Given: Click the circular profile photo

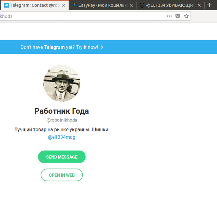Looking at the screenshot, I should (62, 83).
